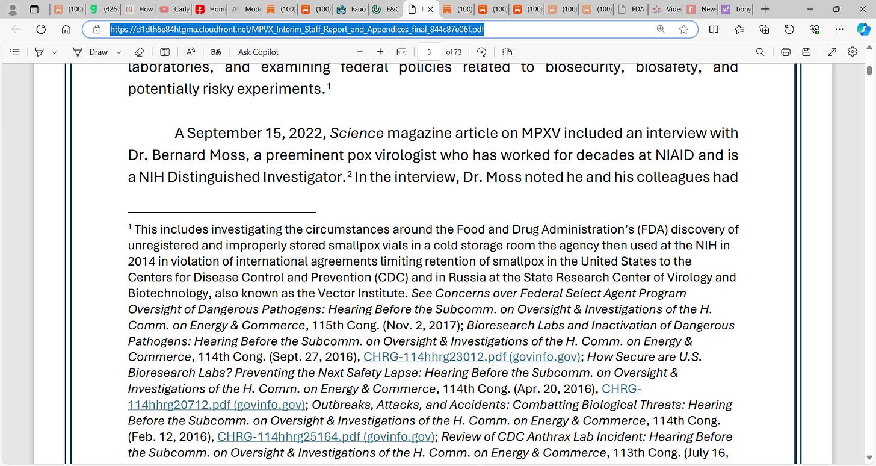Zoom in with the plus button
Screen dimensions: 876x466
pos(380,52)
